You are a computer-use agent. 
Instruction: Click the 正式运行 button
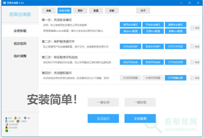[x=103, y=119]
